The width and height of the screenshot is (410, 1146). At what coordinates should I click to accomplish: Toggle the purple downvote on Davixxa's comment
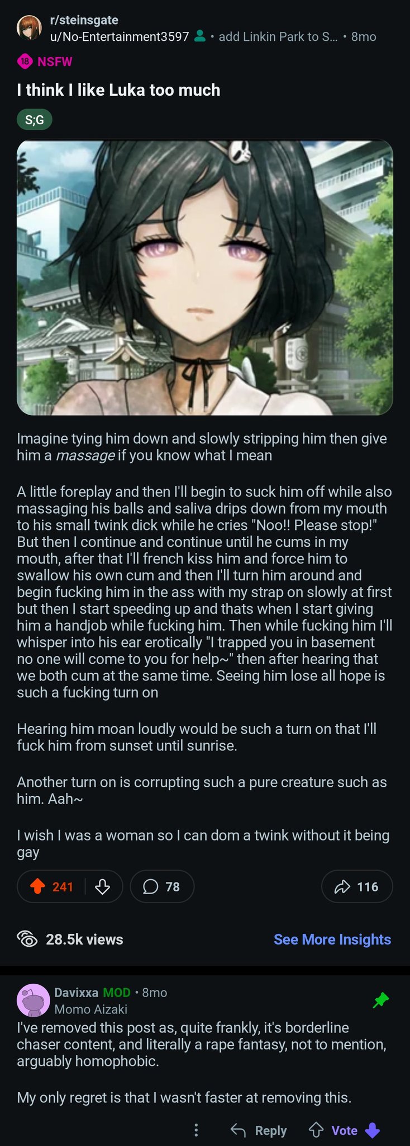pos(372,1130)
